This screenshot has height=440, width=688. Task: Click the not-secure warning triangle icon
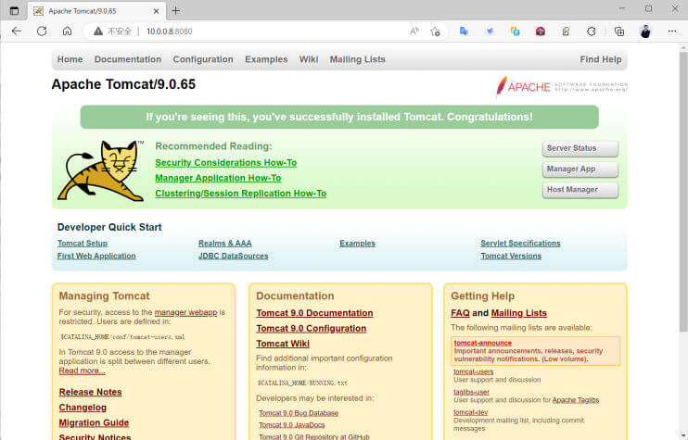[x=98, y=31]
